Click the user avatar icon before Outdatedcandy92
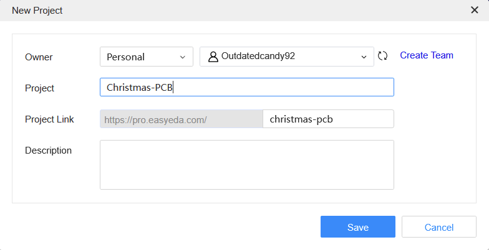 click(213, 56)
